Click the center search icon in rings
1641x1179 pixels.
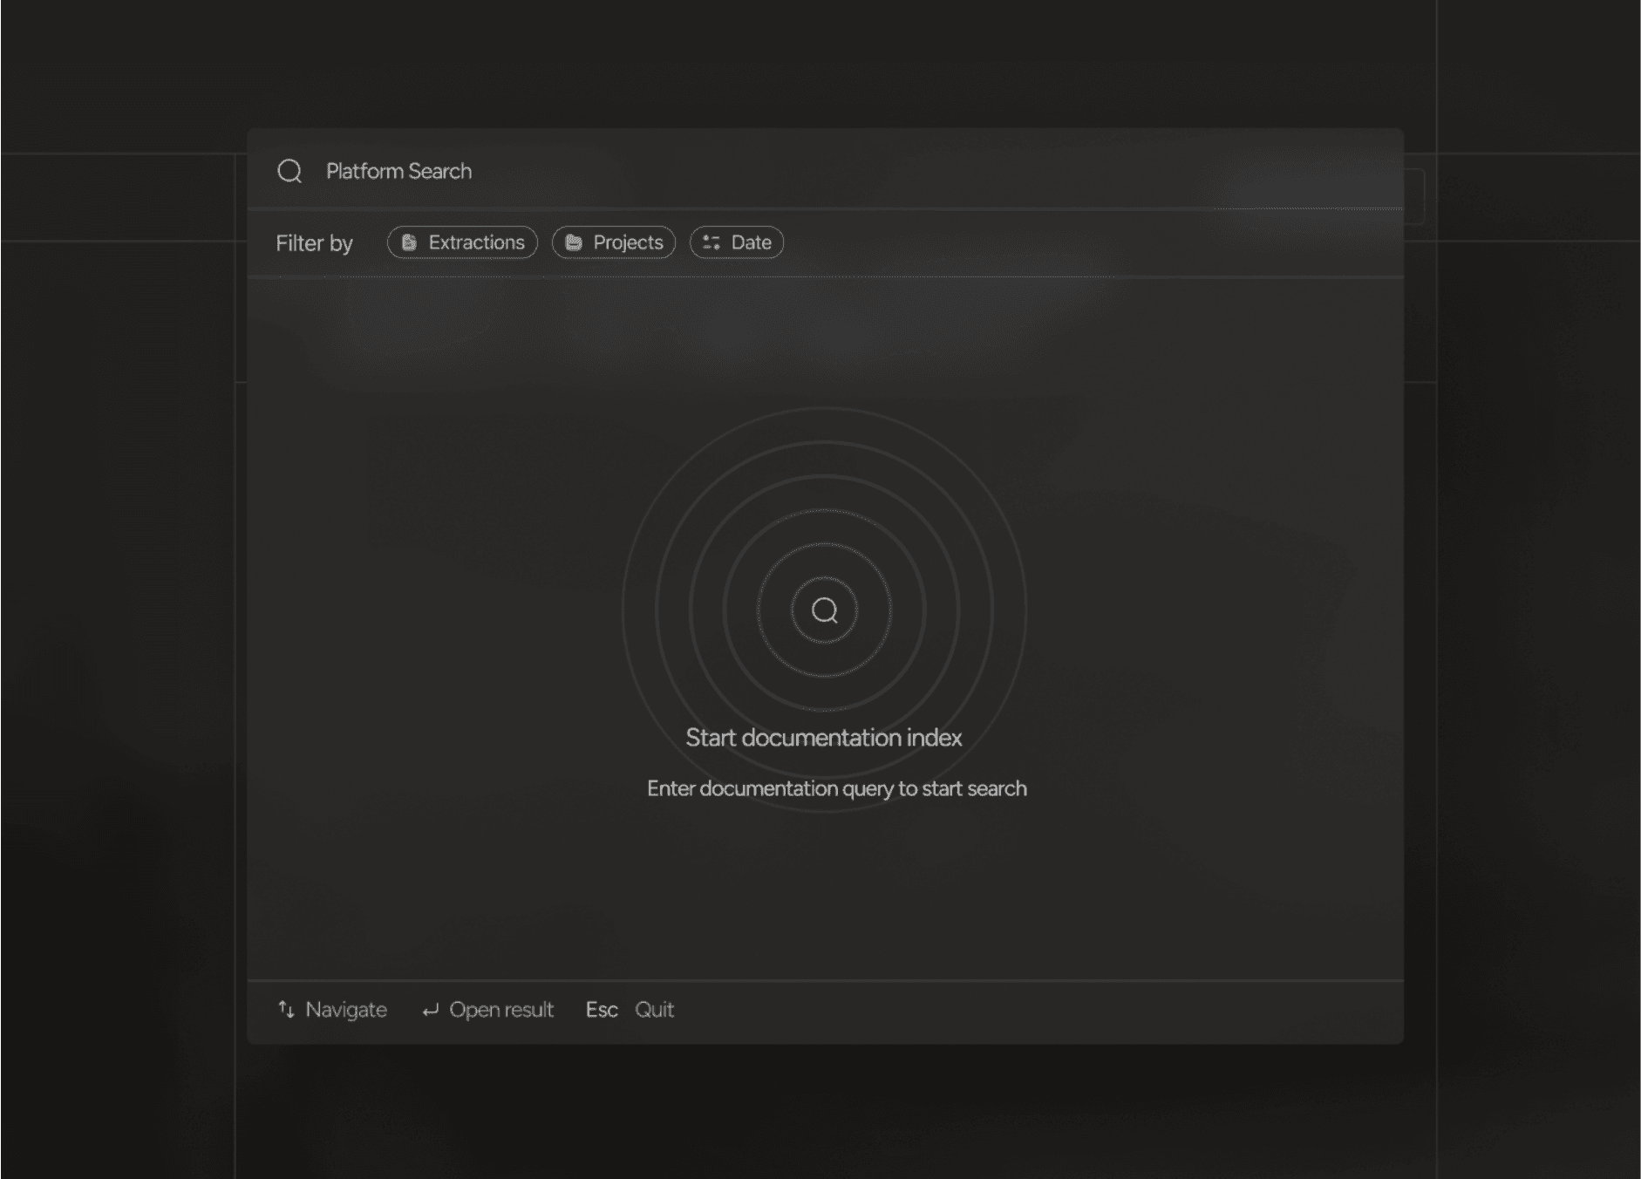tap(824, 610)
